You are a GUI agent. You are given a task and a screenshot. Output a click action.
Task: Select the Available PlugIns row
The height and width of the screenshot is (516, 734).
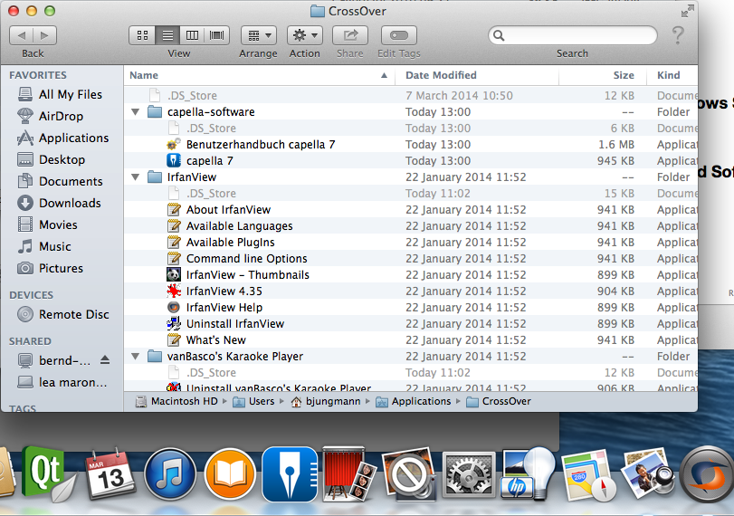point(411,242)
